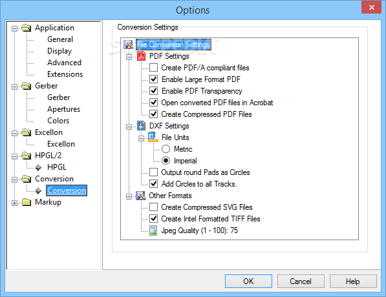Click the PDF Settings label
386x297 pixels.
pos(169,56)
